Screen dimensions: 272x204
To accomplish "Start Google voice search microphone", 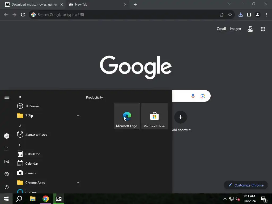I will coord(193,96).
